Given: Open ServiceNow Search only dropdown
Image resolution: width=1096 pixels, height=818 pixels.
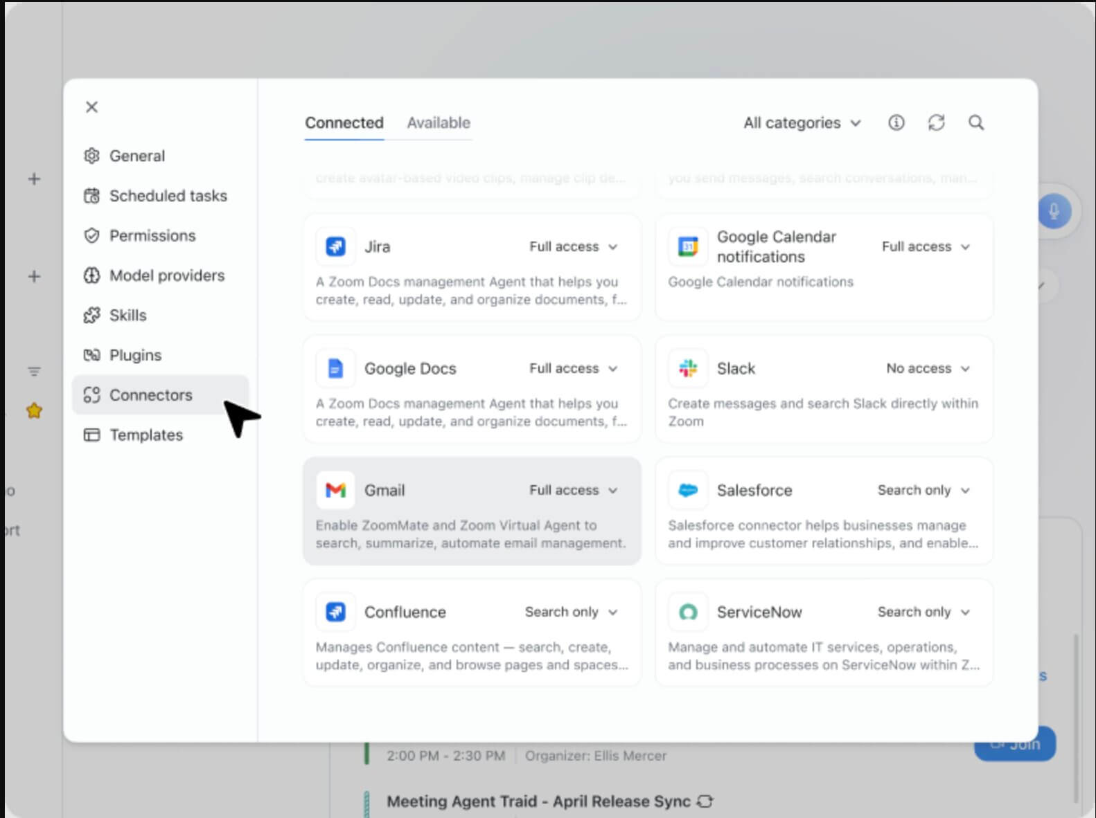Looking at the screenshot, I should (x=923, y=612).
